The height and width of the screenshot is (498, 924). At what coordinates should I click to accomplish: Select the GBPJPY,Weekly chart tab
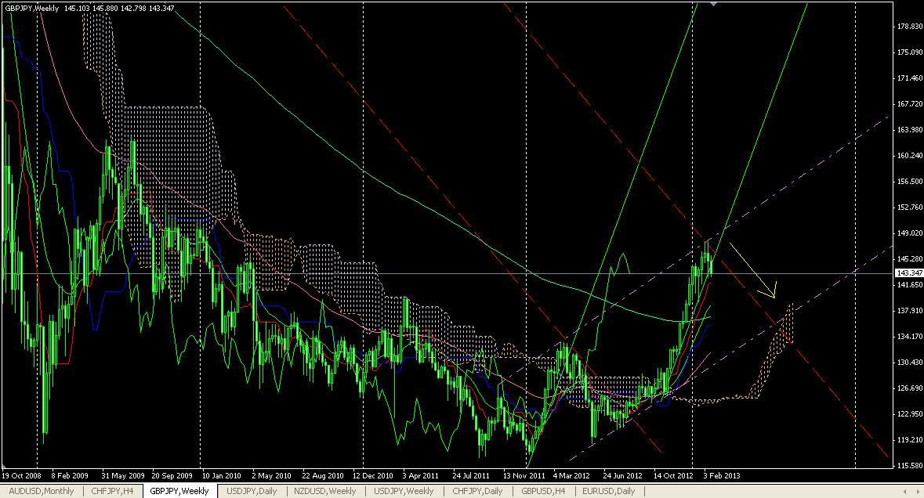click(179, 491)
